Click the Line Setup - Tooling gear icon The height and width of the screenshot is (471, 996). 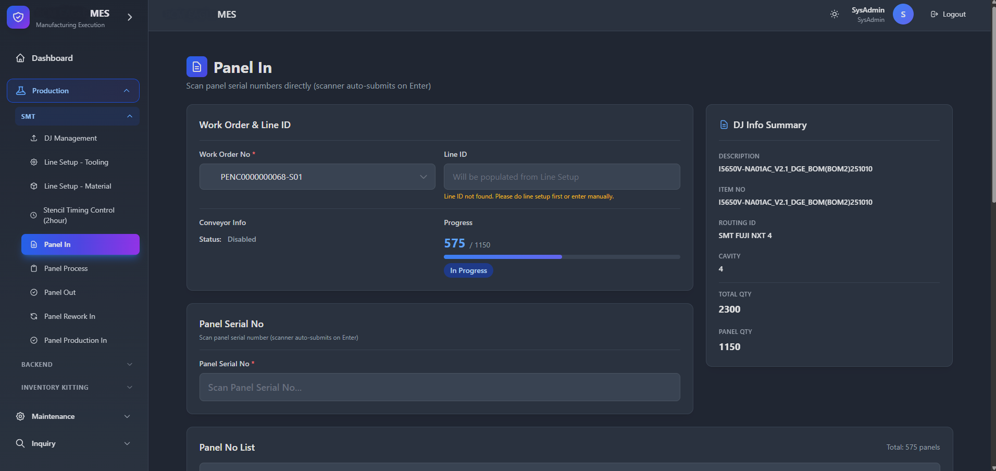pyautogui.click(x=34, y=162)
